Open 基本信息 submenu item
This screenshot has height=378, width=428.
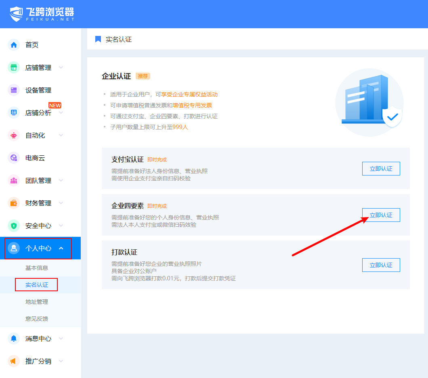[x=37, y=268]
